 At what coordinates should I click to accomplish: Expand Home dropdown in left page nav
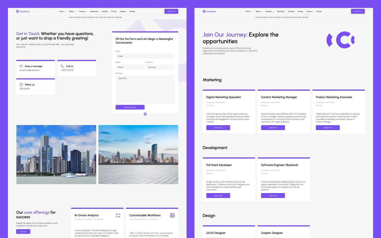(62, 11)
